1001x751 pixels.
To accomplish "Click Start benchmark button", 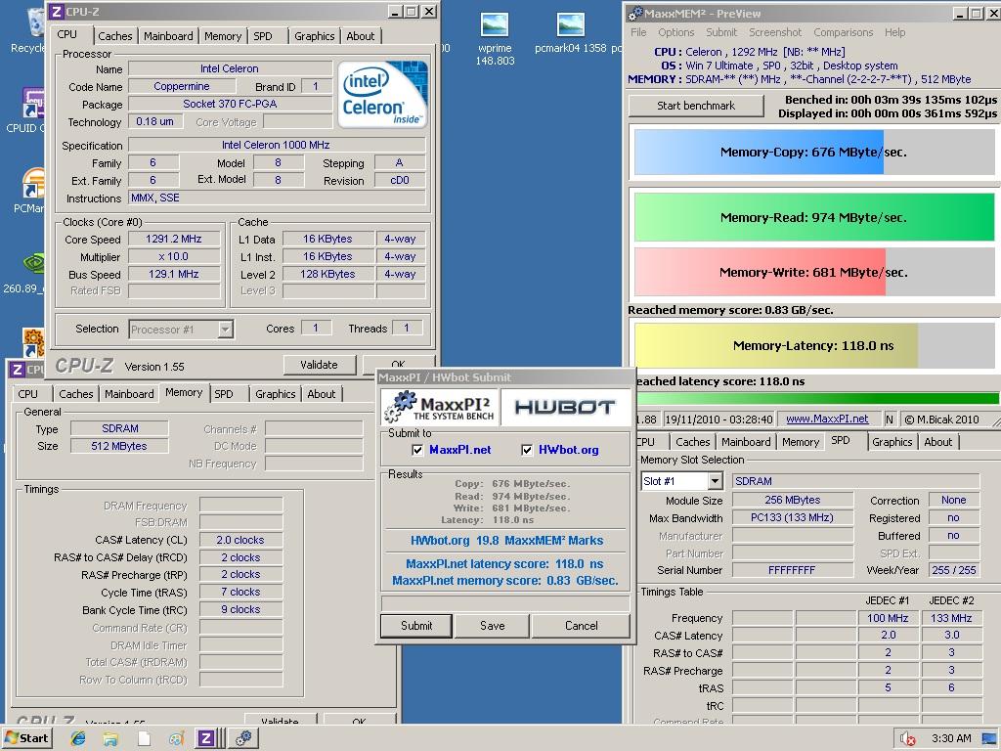I will [x=696, y=106].
